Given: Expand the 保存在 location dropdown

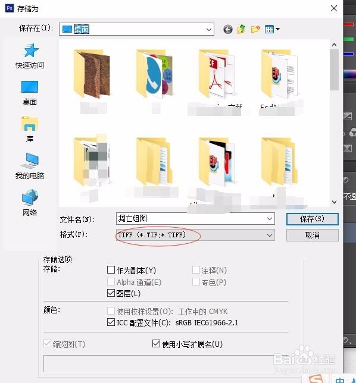Looking at the screenshot, I should coord(209,30).
